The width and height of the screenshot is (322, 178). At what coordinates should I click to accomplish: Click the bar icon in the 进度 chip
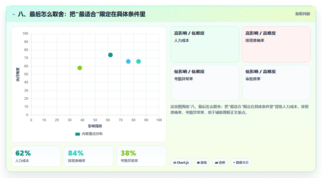pos(216,163)
